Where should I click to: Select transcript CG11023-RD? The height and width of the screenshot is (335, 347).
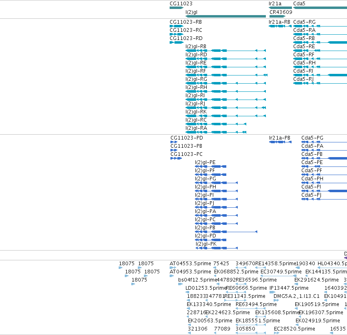[x=177, y=42]
